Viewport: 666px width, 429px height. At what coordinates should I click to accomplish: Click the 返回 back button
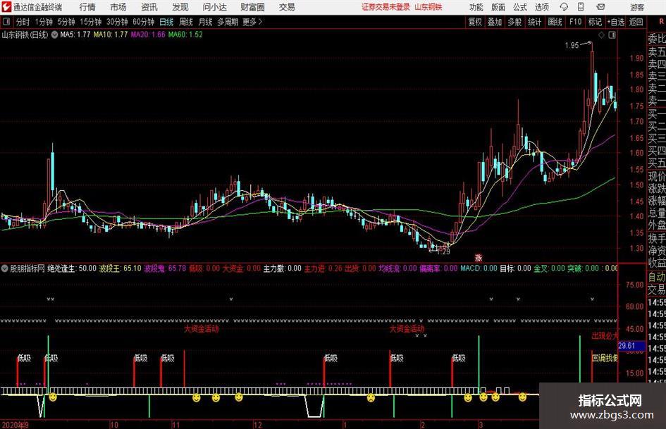click(x=636, y=22)
